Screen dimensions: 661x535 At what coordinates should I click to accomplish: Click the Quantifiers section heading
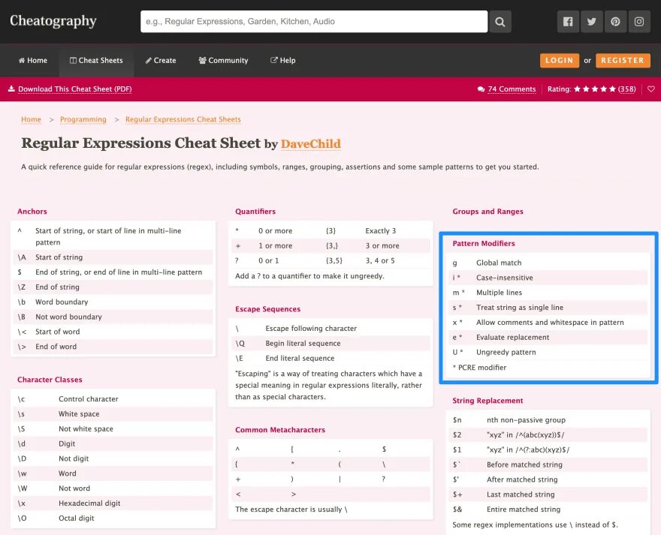click(255, 212)
